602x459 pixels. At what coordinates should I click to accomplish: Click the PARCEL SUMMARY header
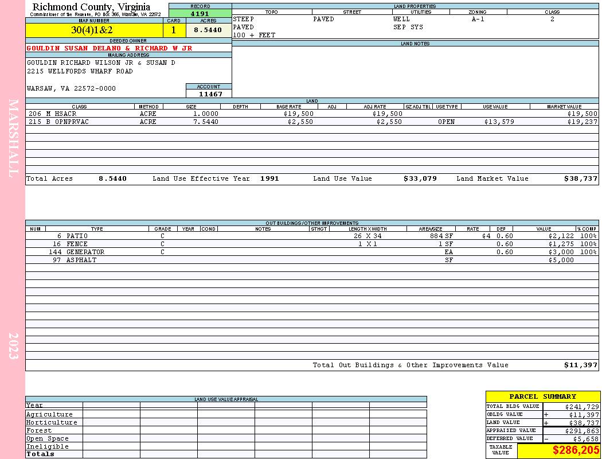[x=543, y=397]
